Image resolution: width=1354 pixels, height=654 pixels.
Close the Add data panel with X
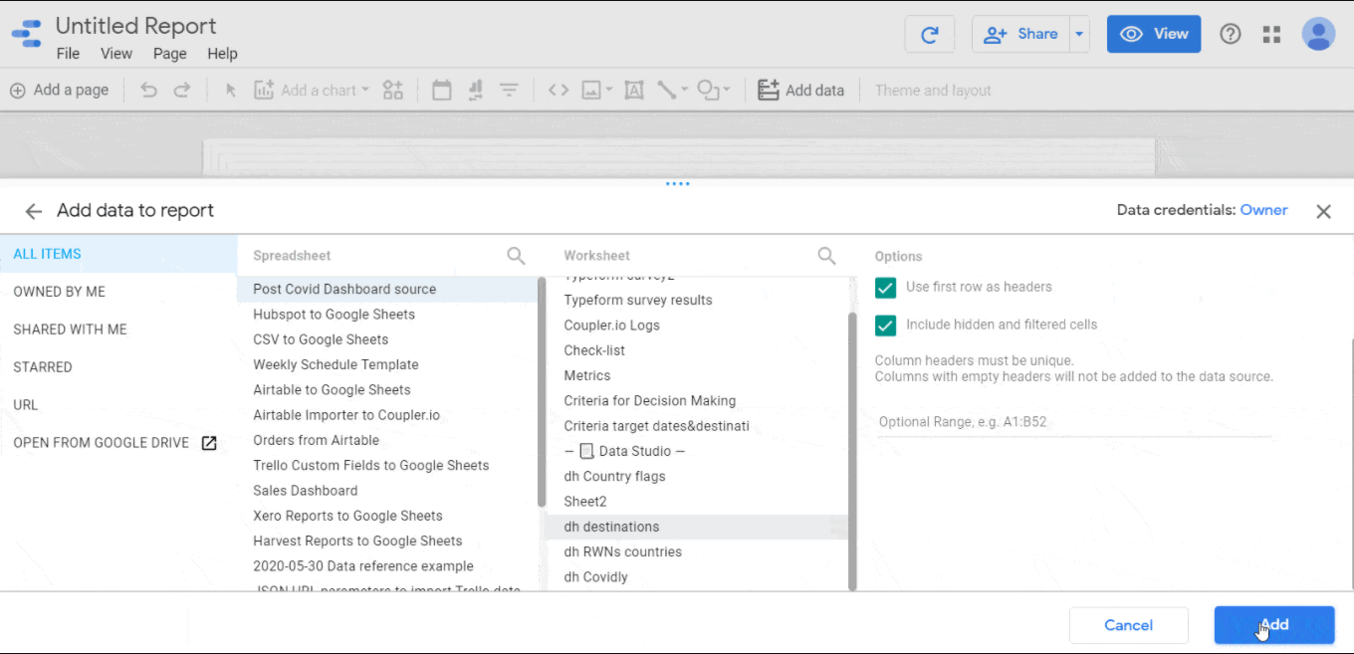click(1323, 211)
